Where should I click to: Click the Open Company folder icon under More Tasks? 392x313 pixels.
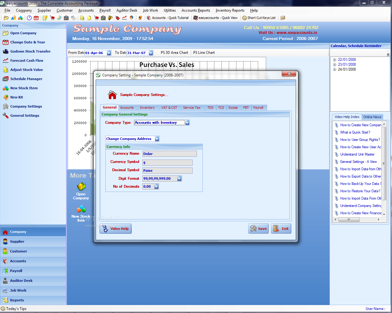point(81,186)
